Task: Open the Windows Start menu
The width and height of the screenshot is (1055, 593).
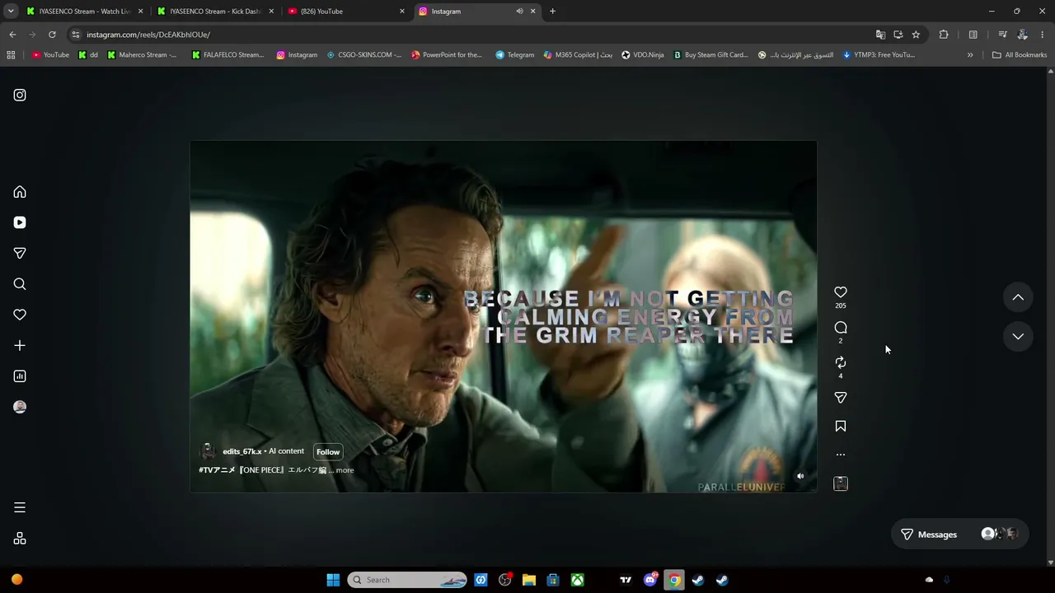Action: click(333, 580)
